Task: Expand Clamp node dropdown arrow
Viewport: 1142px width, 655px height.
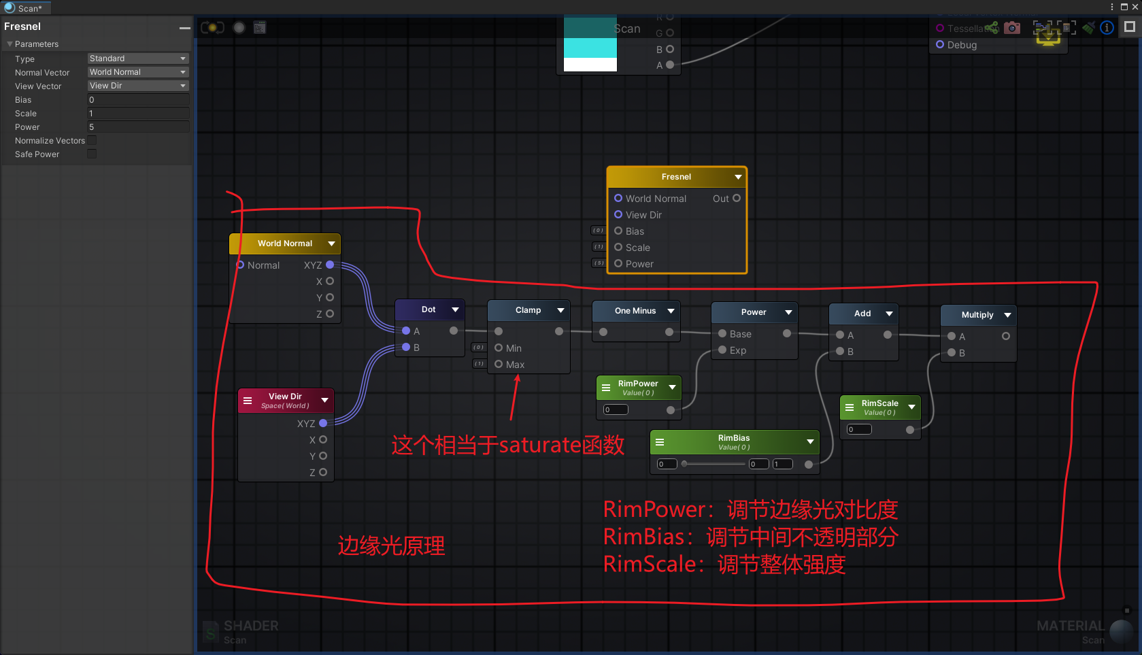Action: click(x=560, y=310)
